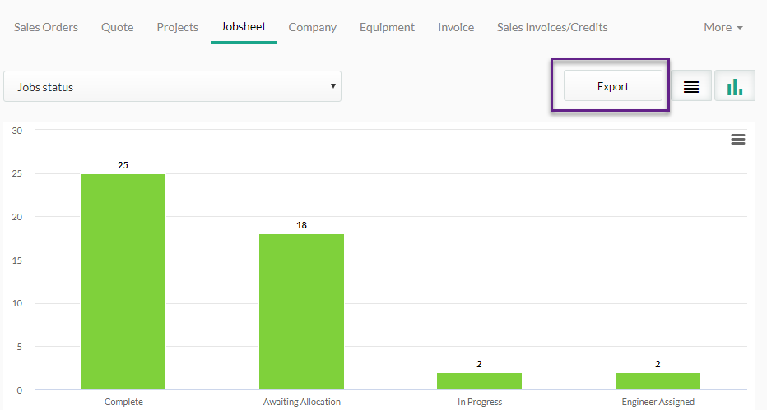Switch to bar chart view icon

pos(735,86)
